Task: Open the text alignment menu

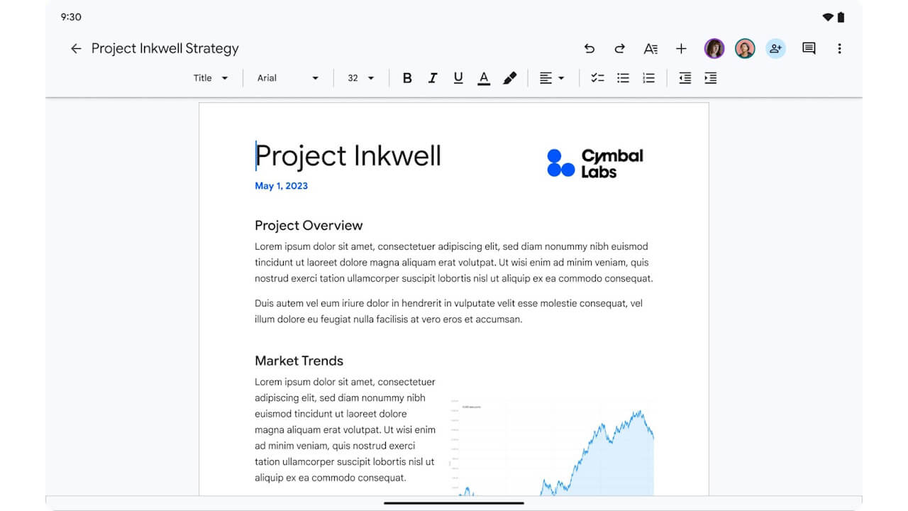Action: [x=552, y=78]
